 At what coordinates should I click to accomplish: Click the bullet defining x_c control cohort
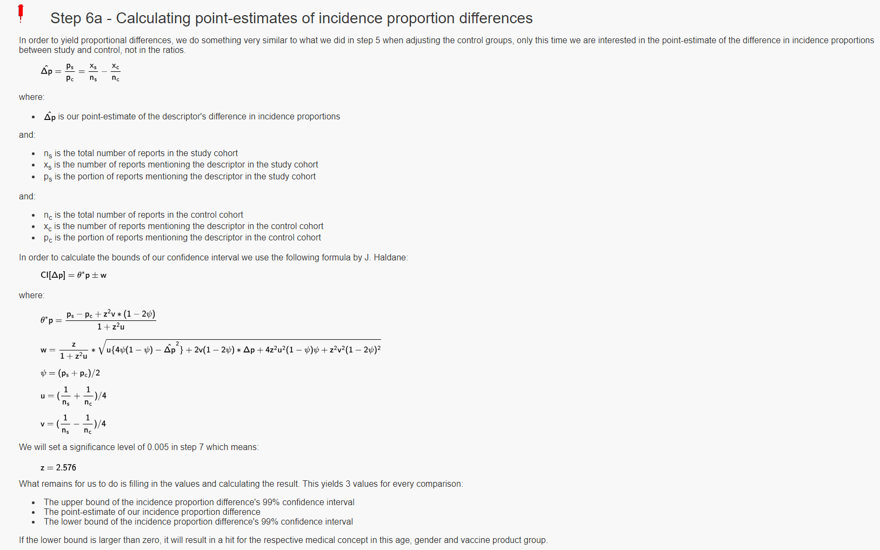183,226
